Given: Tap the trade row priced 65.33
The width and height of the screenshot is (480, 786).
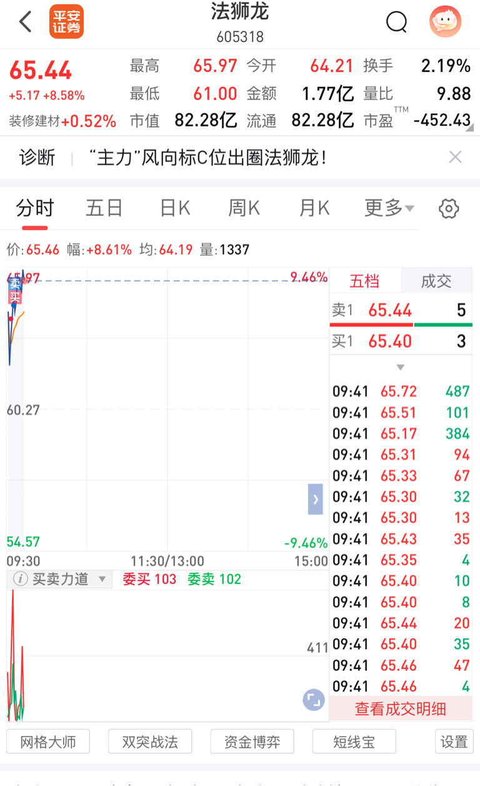Looking at the screenshot, I should 401,476.
